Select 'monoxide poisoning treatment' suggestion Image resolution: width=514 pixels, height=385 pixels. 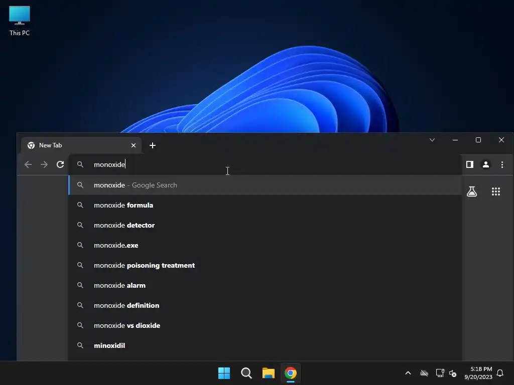[265, 265]
